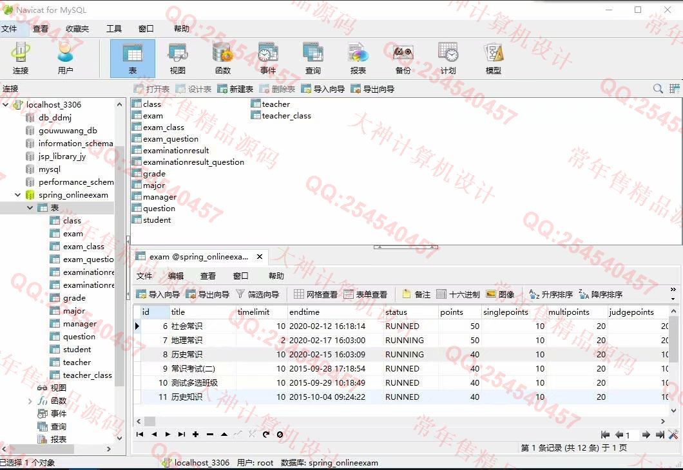Delete record with minus icon

(210, 435)
